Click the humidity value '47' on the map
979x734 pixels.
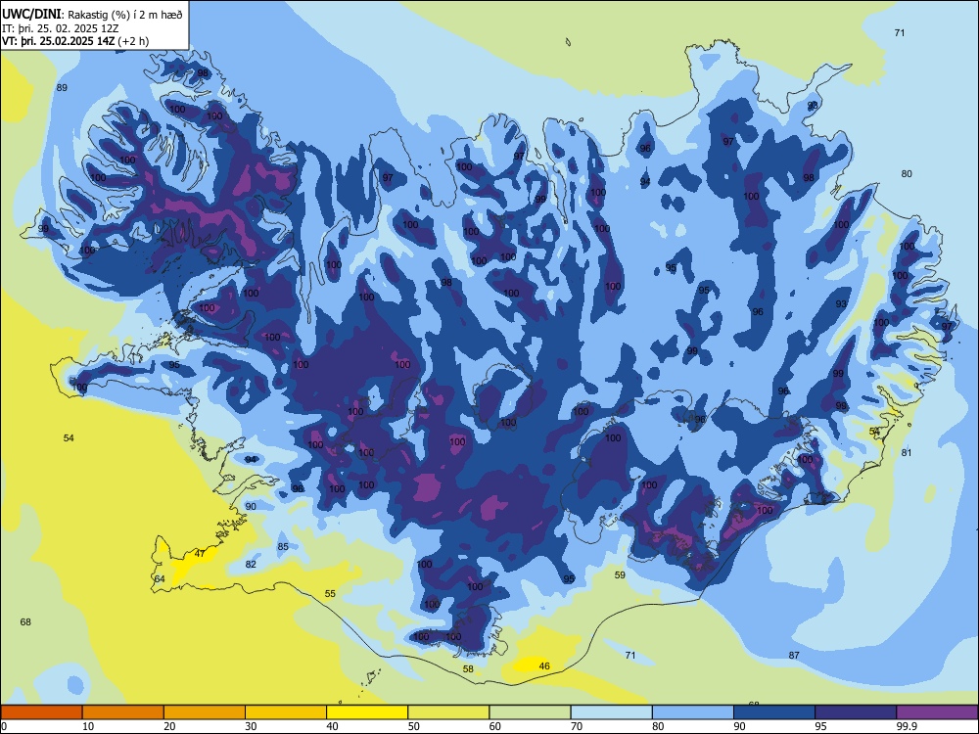[200, 554]
